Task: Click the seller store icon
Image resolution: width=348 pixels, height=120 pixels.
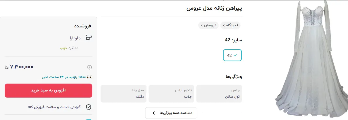Action: coord(89,38)
